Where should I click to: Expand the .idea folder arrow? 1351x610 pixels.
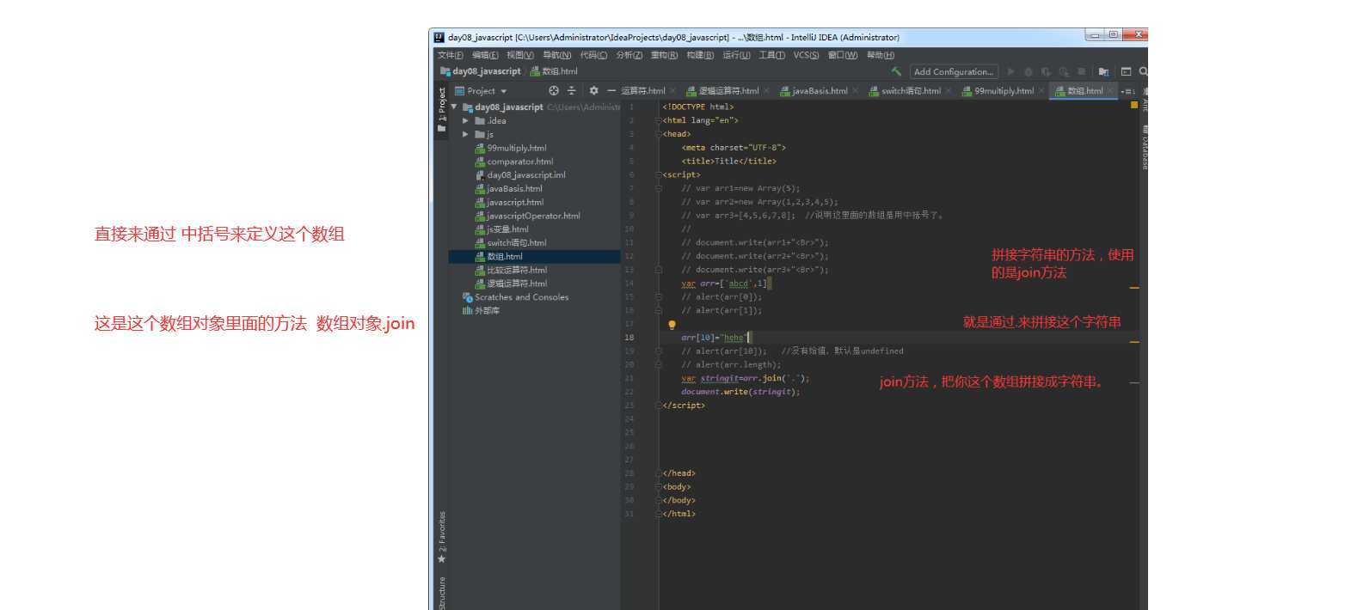[466, 120]
